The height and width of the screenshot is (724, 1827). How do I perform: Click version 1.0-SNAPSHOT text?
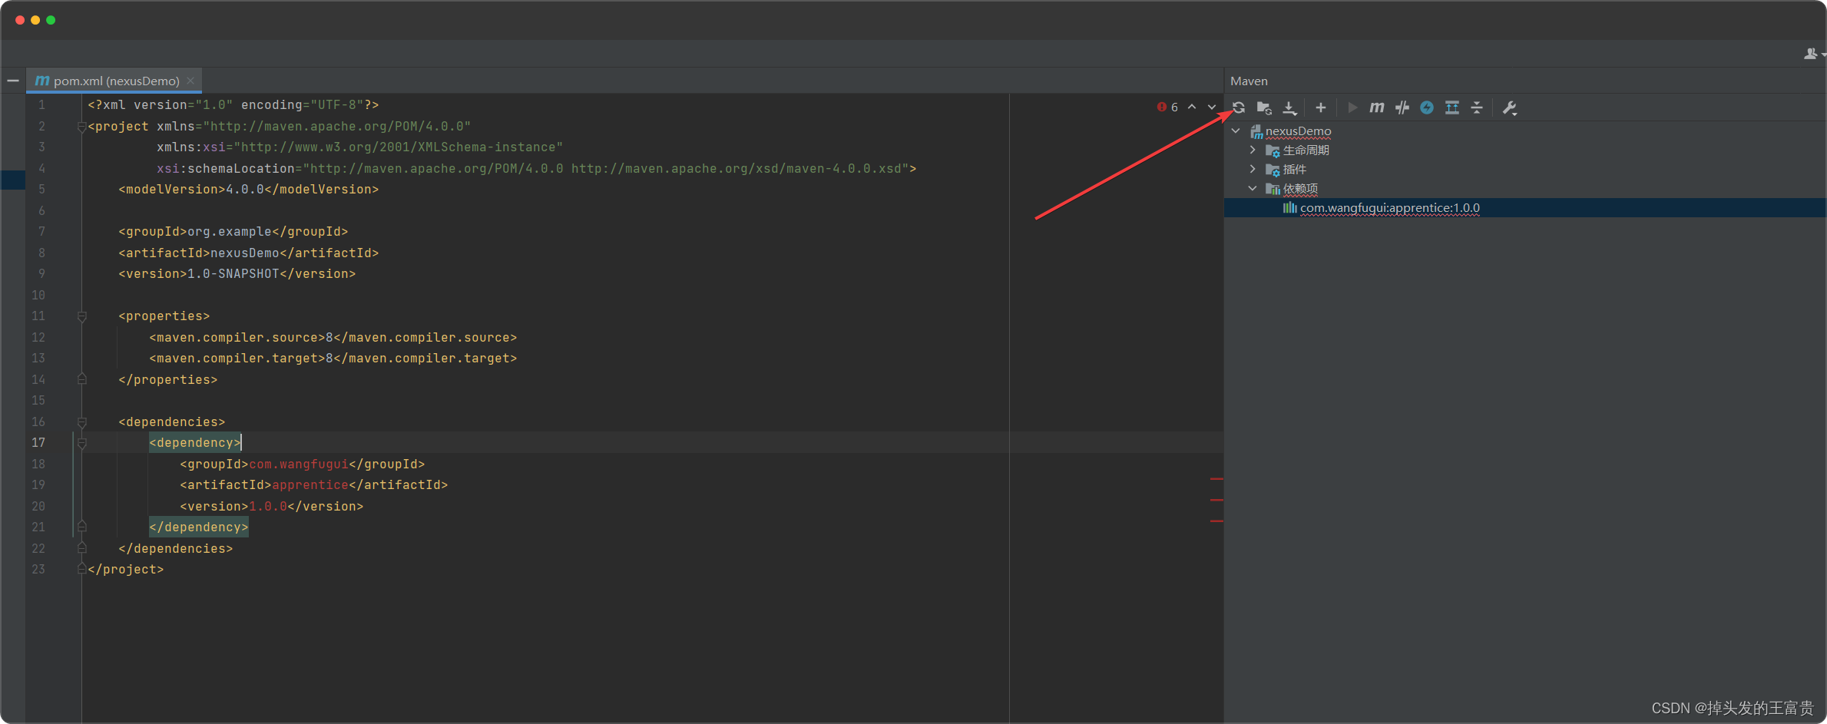(233, 274)
